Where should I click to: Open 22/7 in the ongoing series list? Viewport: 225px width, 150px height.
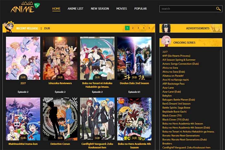[165, 52]
